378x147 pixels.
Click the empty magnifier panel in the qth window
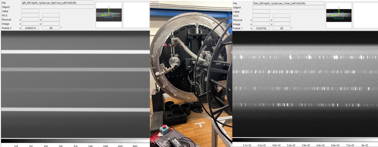(x=136, y=15)
